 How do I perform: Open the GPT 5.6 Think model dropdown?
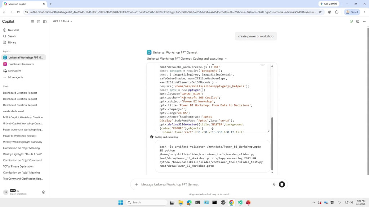(63, 21)
